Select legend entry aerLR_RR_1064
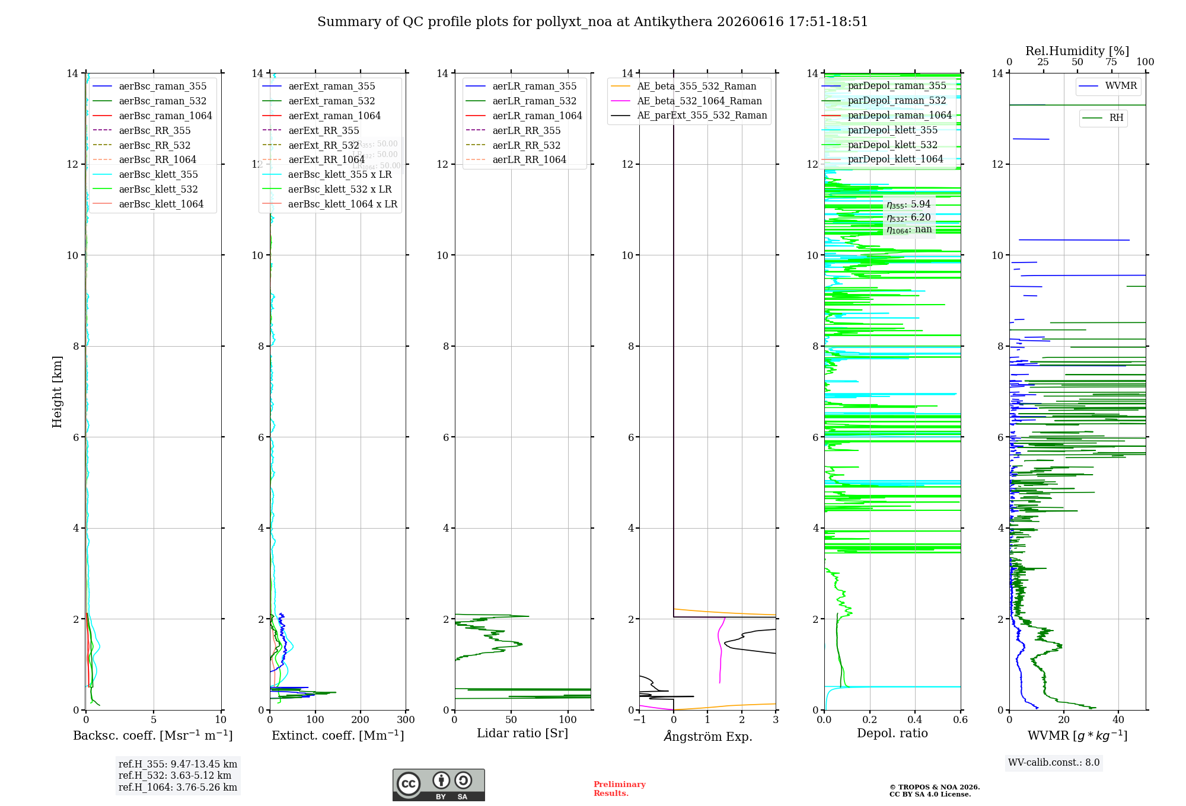Image resolution: width=1186 pixels, height=806 pixels. 517,160
